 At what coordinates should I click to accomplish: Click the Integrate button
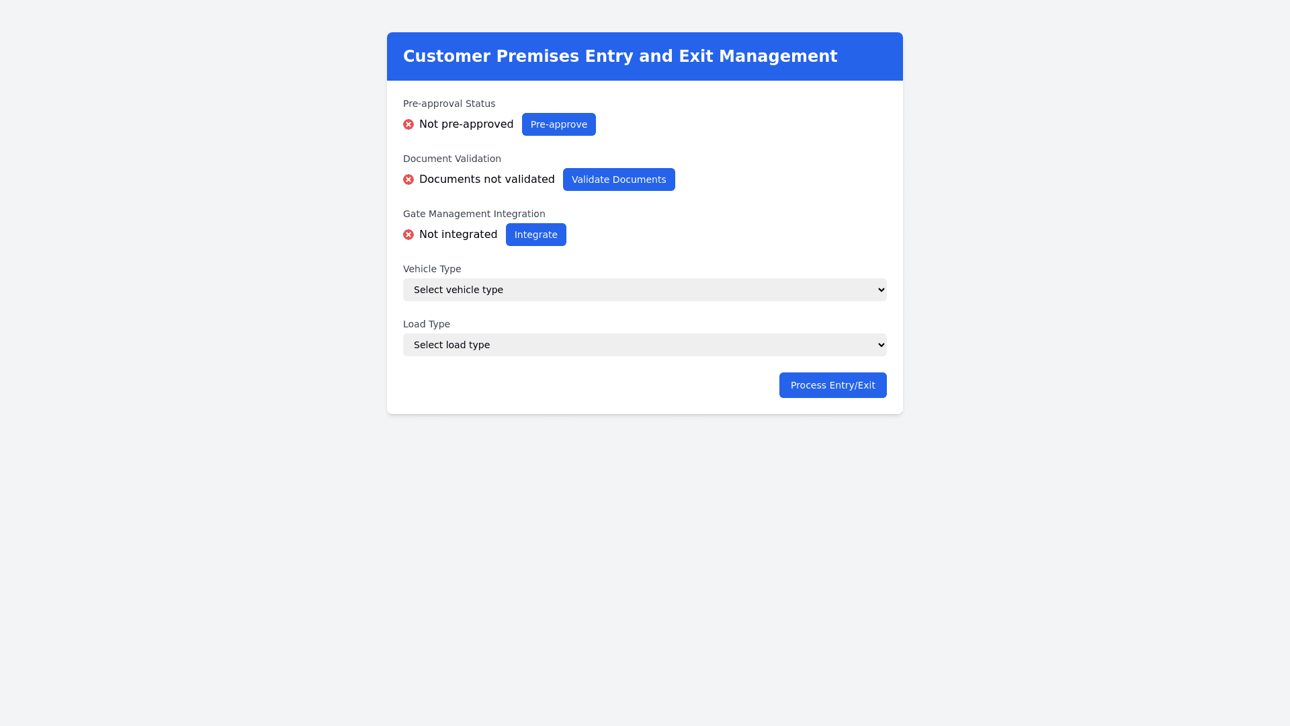tap(535, 235)
